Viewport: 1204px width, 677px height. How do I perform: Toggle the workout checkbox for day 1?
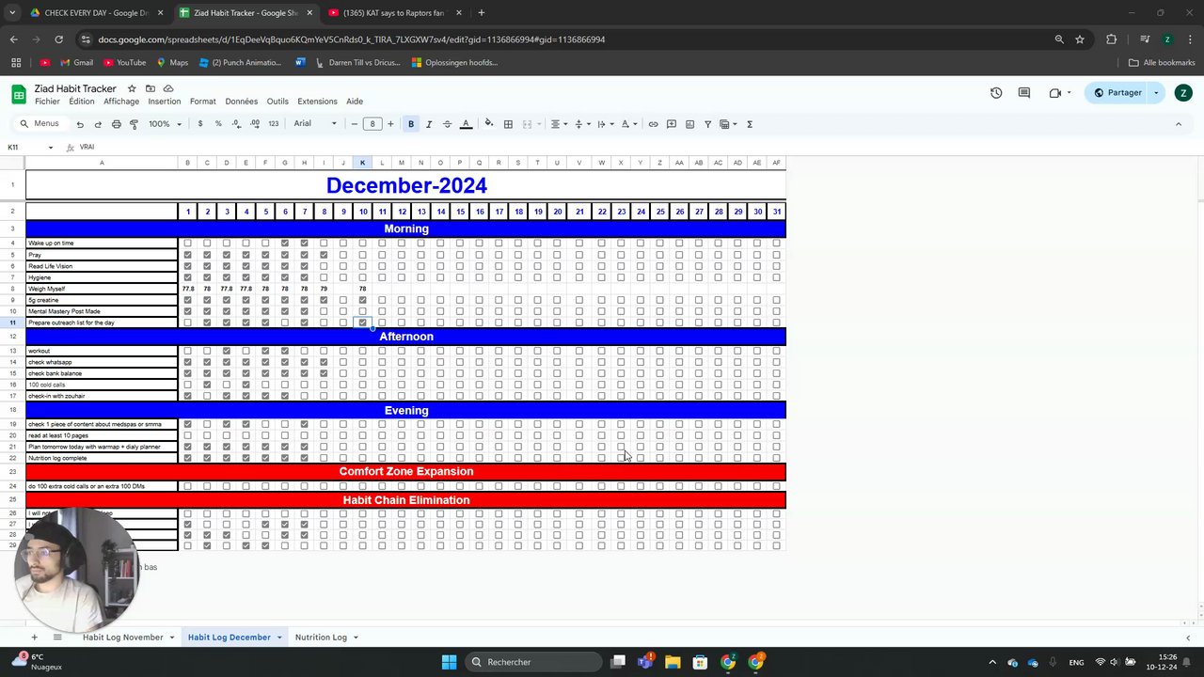(187, 351)
